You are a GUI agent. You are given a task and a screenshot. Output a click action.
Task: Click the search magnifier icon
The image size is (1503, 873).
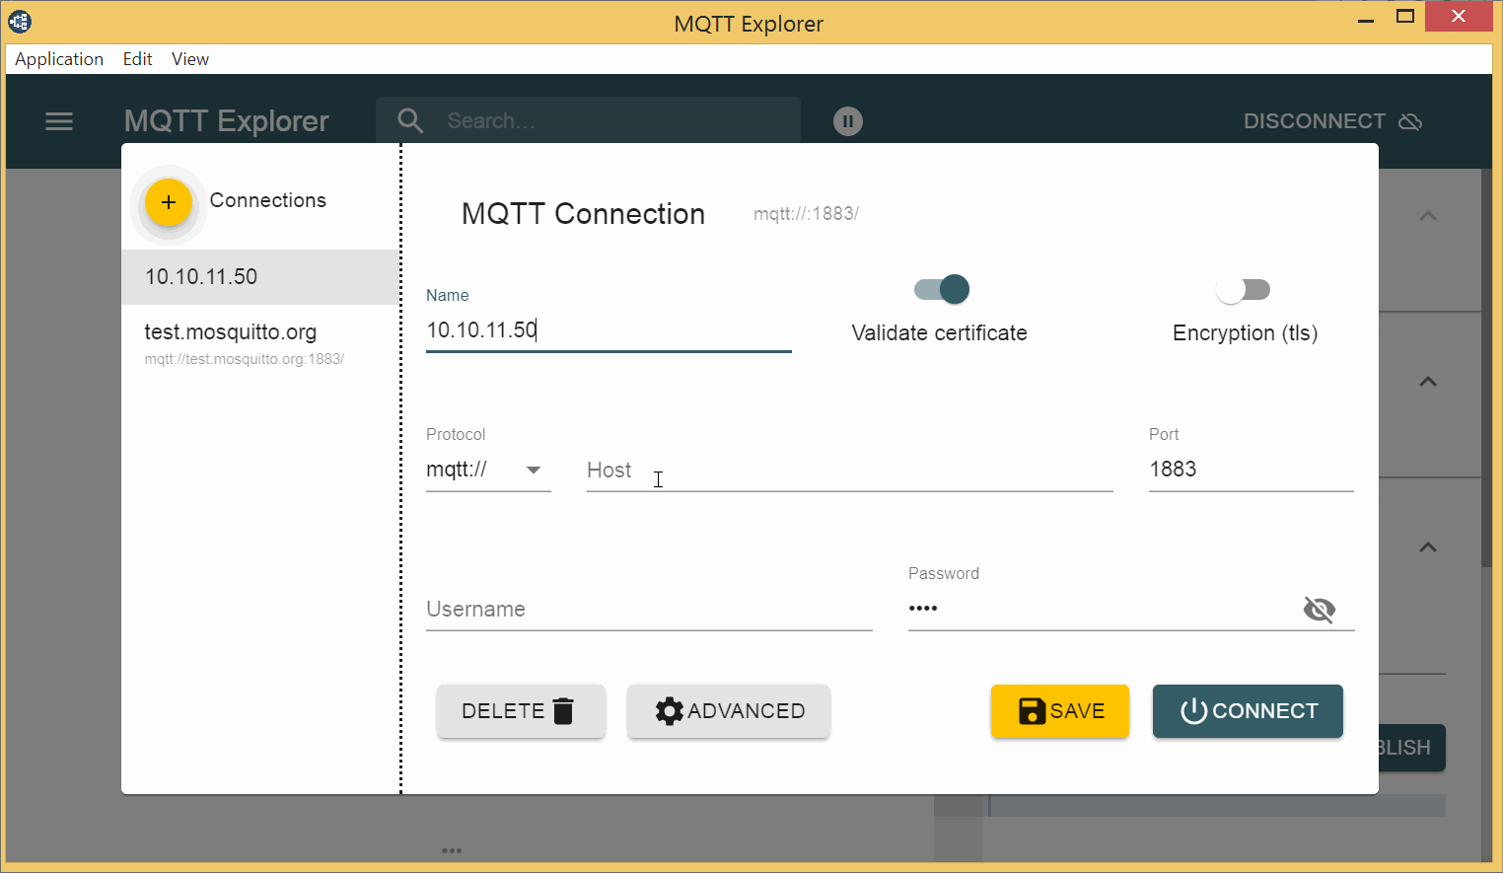(410, 121)
